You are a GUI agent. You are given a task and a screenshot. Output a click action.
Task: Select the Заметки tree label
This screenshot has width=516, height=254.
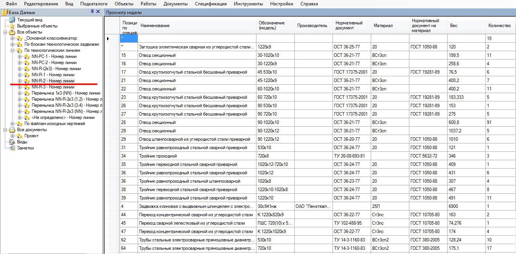click(x=26, y=148)
